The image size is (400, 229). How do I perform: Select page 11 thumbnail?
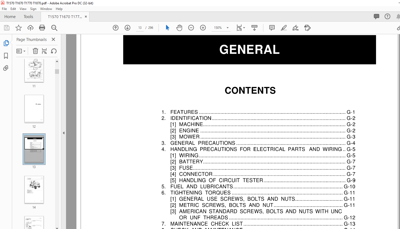pos(34,70)
